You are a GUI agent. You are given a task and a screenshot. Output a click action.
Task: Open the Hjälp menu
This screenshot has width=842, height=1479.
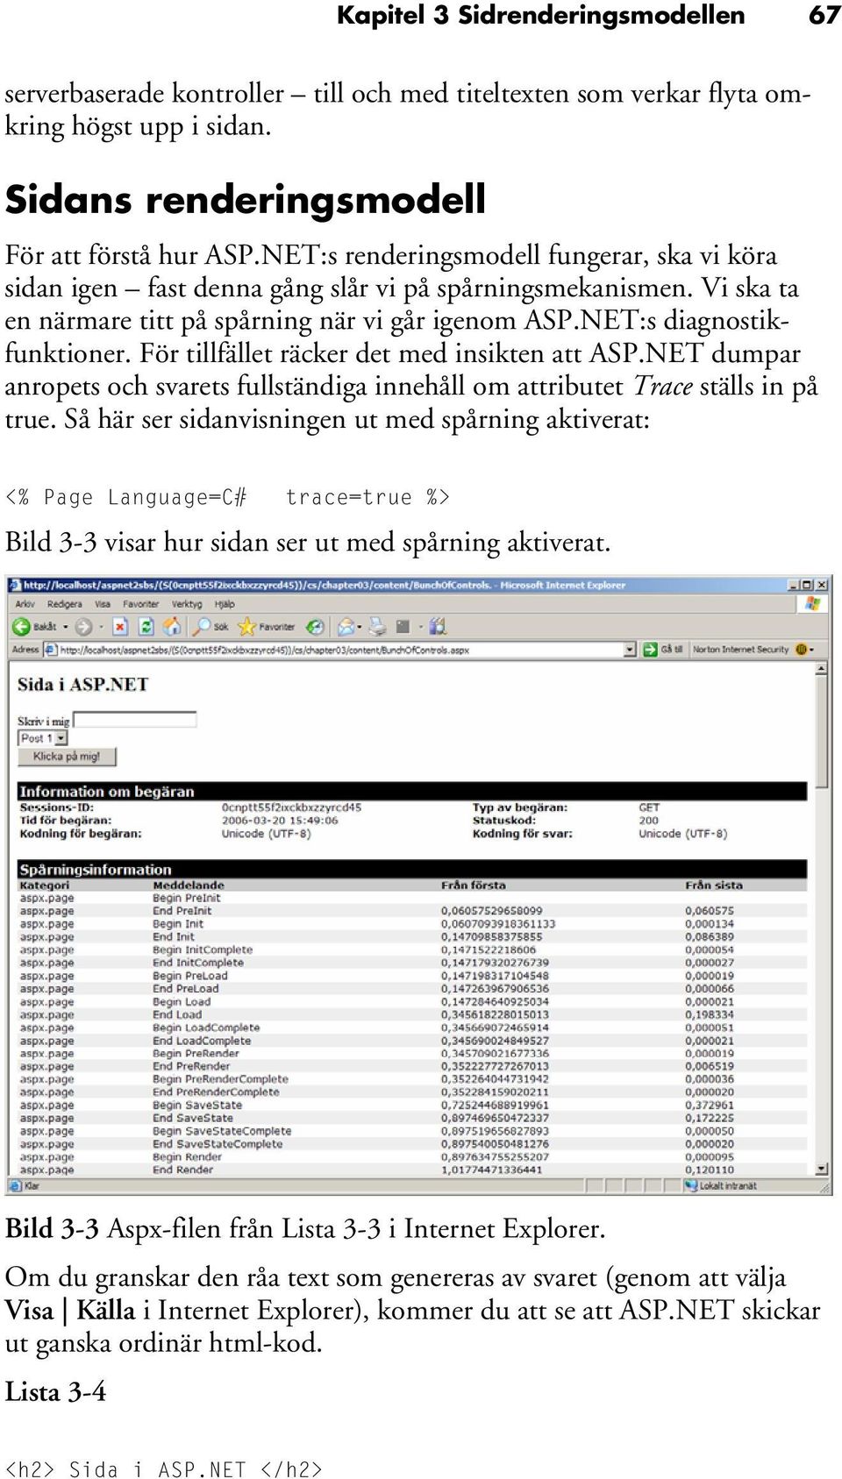point(225,604)
